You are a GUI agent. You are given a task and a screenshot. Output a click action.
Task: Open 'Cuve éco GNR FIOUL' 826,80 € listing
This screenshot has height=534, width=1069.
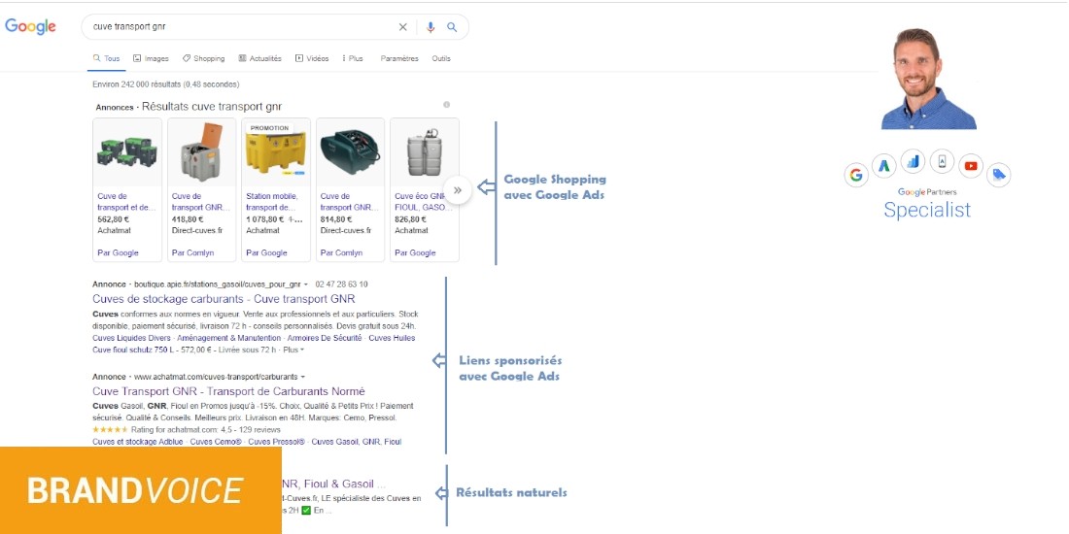tap(420, 202)
